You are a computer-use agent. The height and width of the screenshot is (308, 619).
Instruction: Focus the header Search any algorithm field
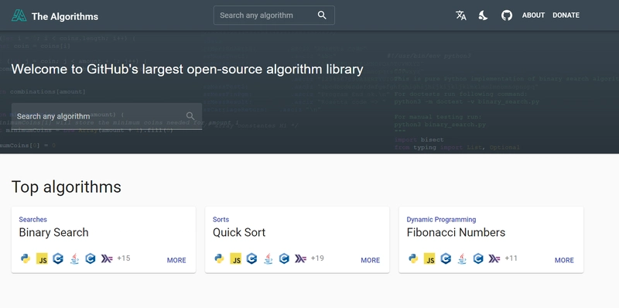274,15
